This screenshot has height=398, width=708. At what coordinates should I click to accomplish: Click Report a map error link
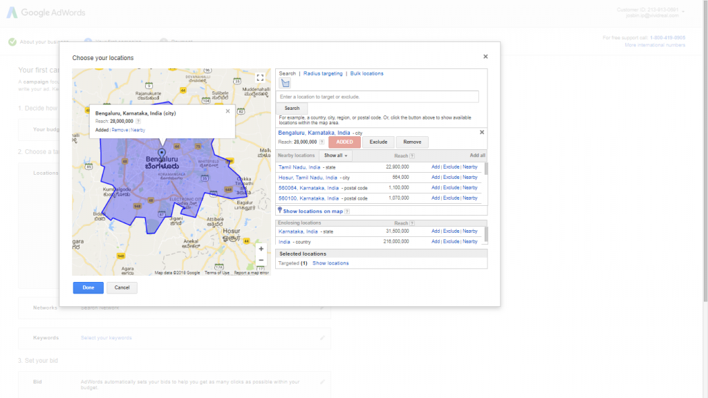point(251,273)
